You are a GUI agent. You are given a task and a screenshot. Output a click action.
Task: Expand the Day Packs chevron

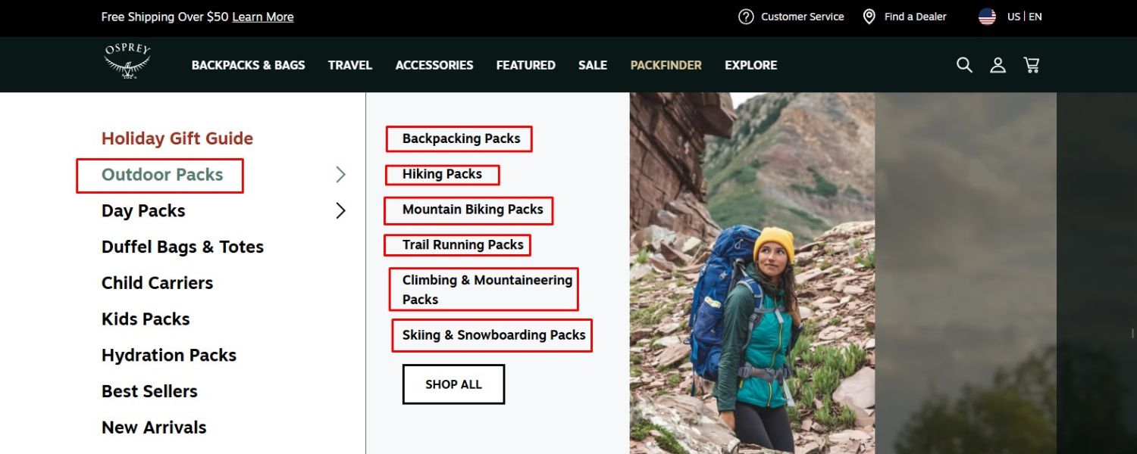[x=340, y=210]
